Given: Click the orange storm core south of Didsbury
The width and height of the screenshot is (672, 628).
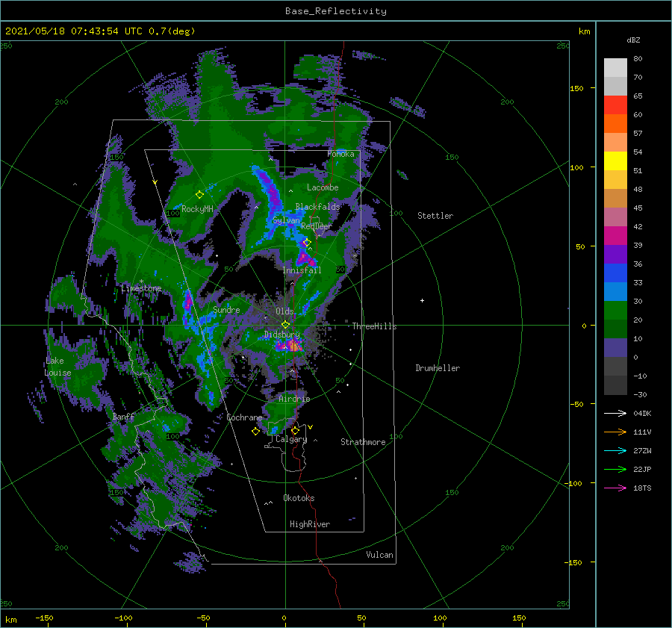Looking at the screenshot, I should point(294,345).
